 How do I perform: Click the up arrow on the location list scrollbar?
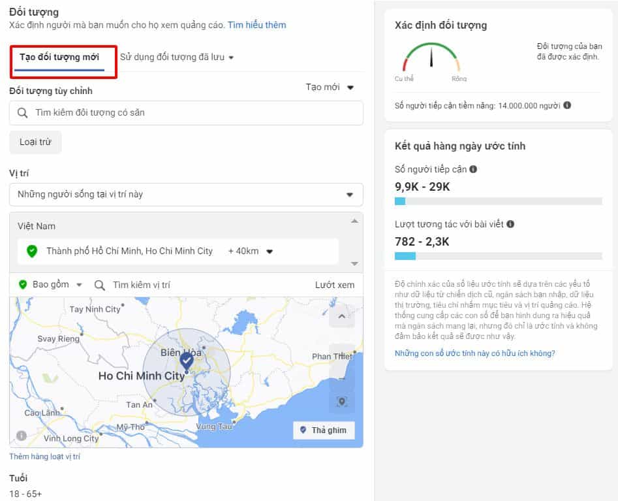(x=354, y=219)
